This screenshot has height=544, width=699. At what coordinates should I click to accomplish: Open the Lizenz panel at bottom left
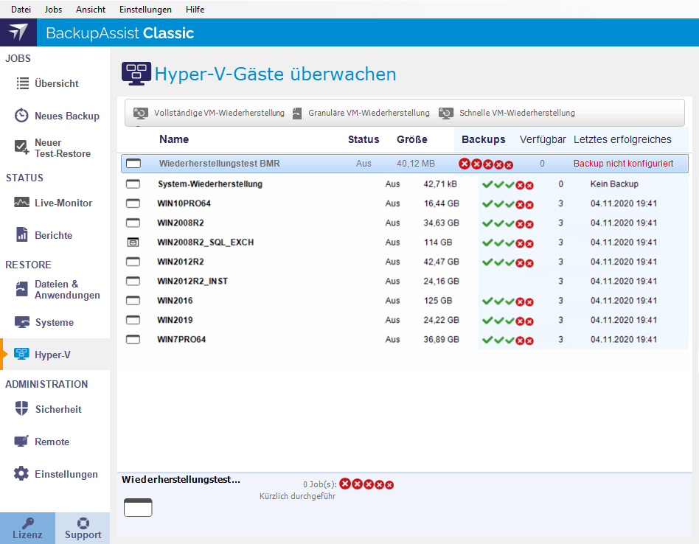pyautogui.click(x=27, y=528)
